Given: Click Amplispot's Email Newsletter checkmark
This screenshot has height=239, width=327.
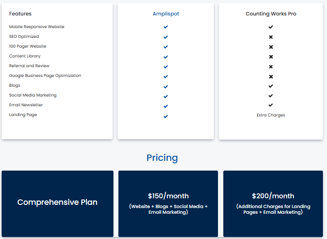Looking at the screenshot, I should tap(166, 106).
